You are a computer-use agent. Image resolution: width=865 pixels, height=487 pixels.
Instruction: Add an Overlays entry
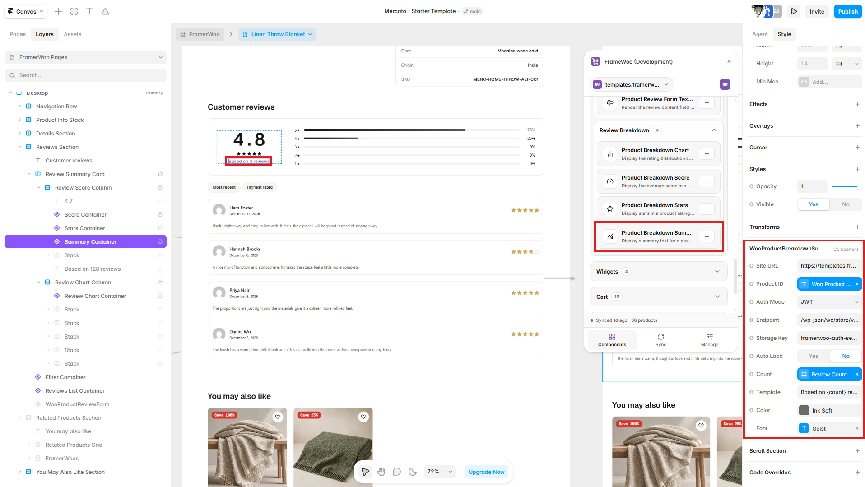pos(857,126)
